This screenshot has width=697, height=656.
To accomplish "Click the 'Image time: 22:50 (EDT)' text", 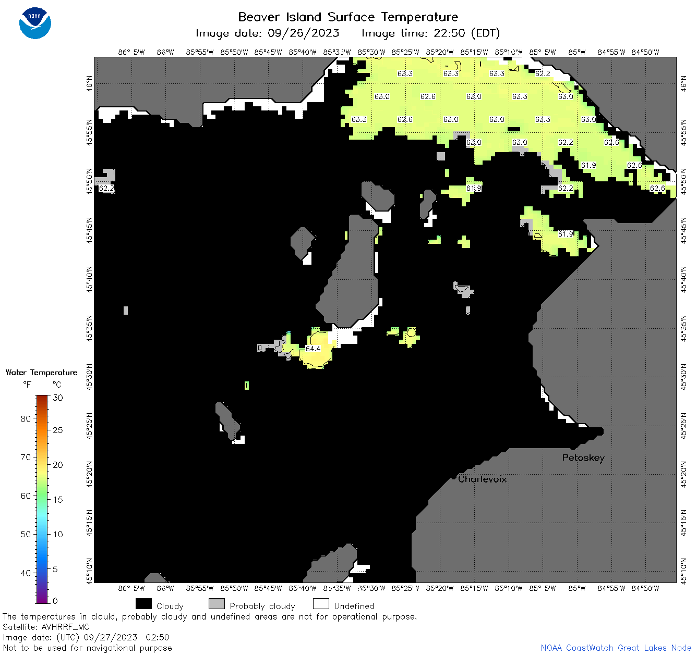I will [x=430, y=33].
